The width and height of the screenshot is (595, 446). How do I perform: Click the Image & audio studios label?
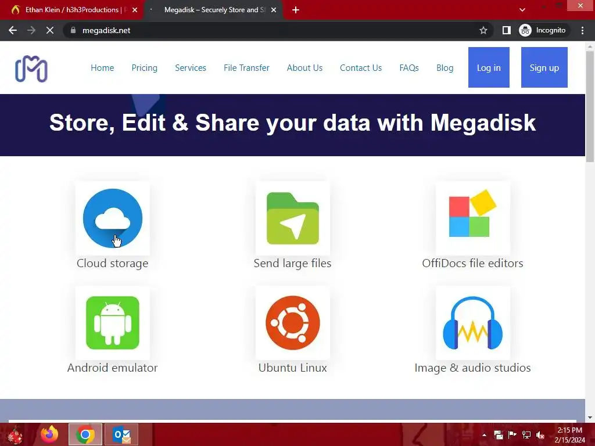pos(473,368)
